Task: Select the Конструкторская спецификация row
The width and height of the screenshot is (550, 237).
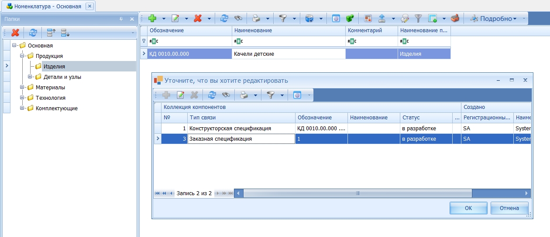Action: click(346, 128)
